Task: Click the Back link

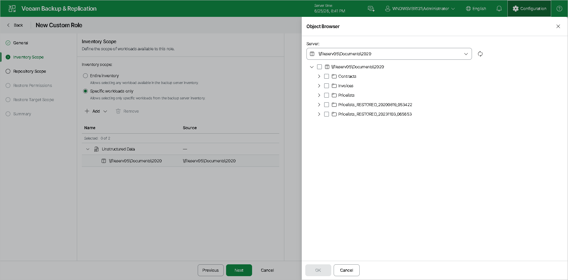Action: click(18, 25)
